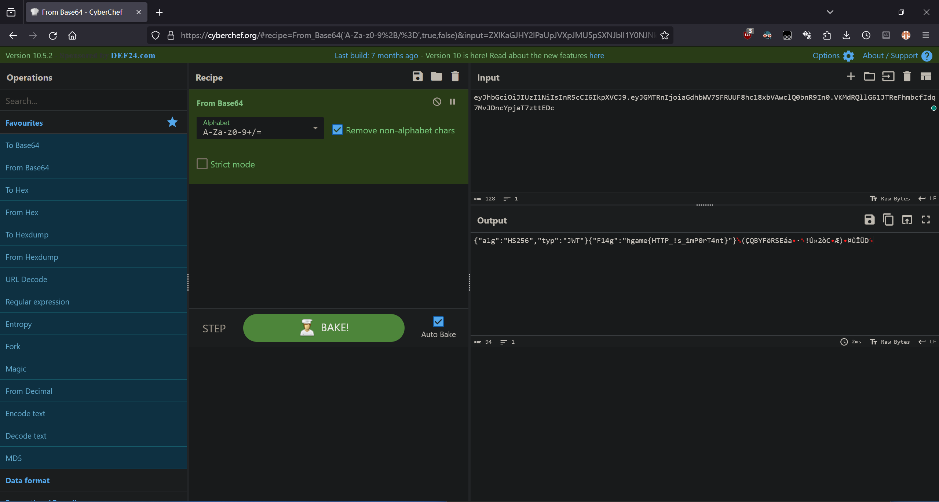
Task: Toggle Remove non-alphabet chars checkbox
Action: click(337, 130)
